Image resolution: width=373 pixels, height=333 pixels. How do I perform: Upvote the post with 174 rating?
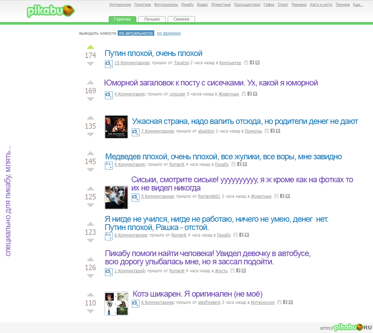point(91,47)
